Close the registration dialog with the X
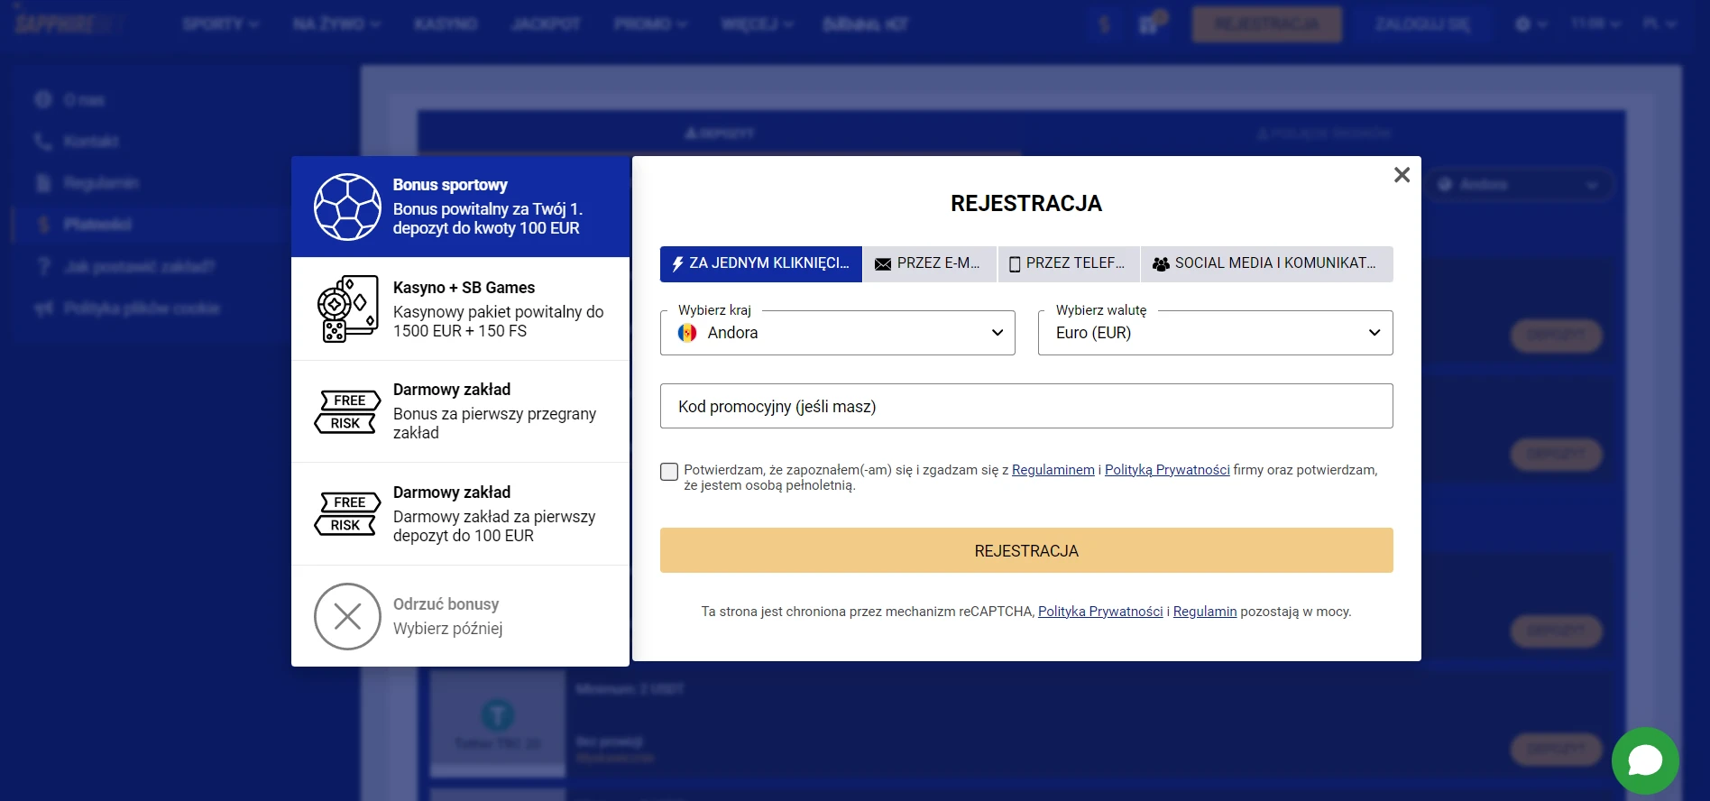 point(1402,175)
